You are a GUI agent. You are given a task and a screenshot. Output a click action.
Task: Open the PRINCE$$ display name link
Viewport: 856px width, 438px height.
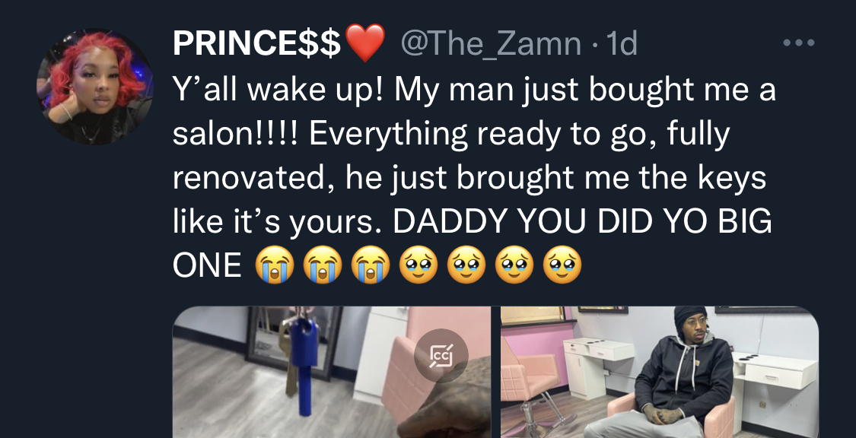pyautogui.click(x=257, y=43)
